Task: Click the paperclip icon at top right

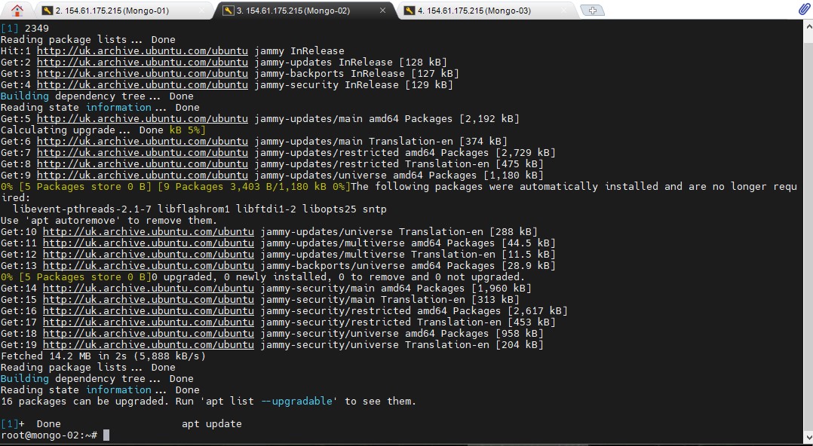Action: point(804,10)
